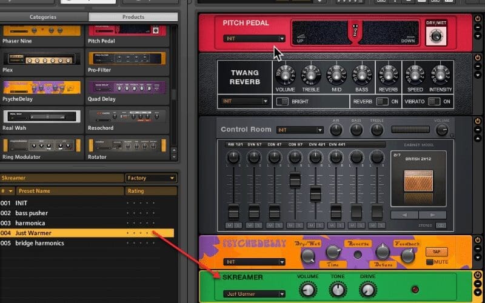Collapse the Control Room module using the up arrow
The height and width of the screenshot is (303, 485).
click(478, 138)
